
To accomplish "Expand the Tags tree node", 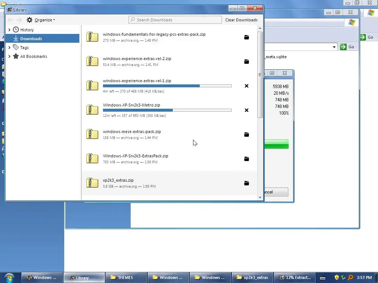I will (x=9, y=48).
